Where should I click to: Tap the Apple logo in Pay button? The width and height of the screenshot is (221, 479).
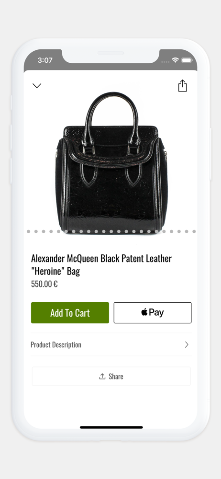click(144, 312)
